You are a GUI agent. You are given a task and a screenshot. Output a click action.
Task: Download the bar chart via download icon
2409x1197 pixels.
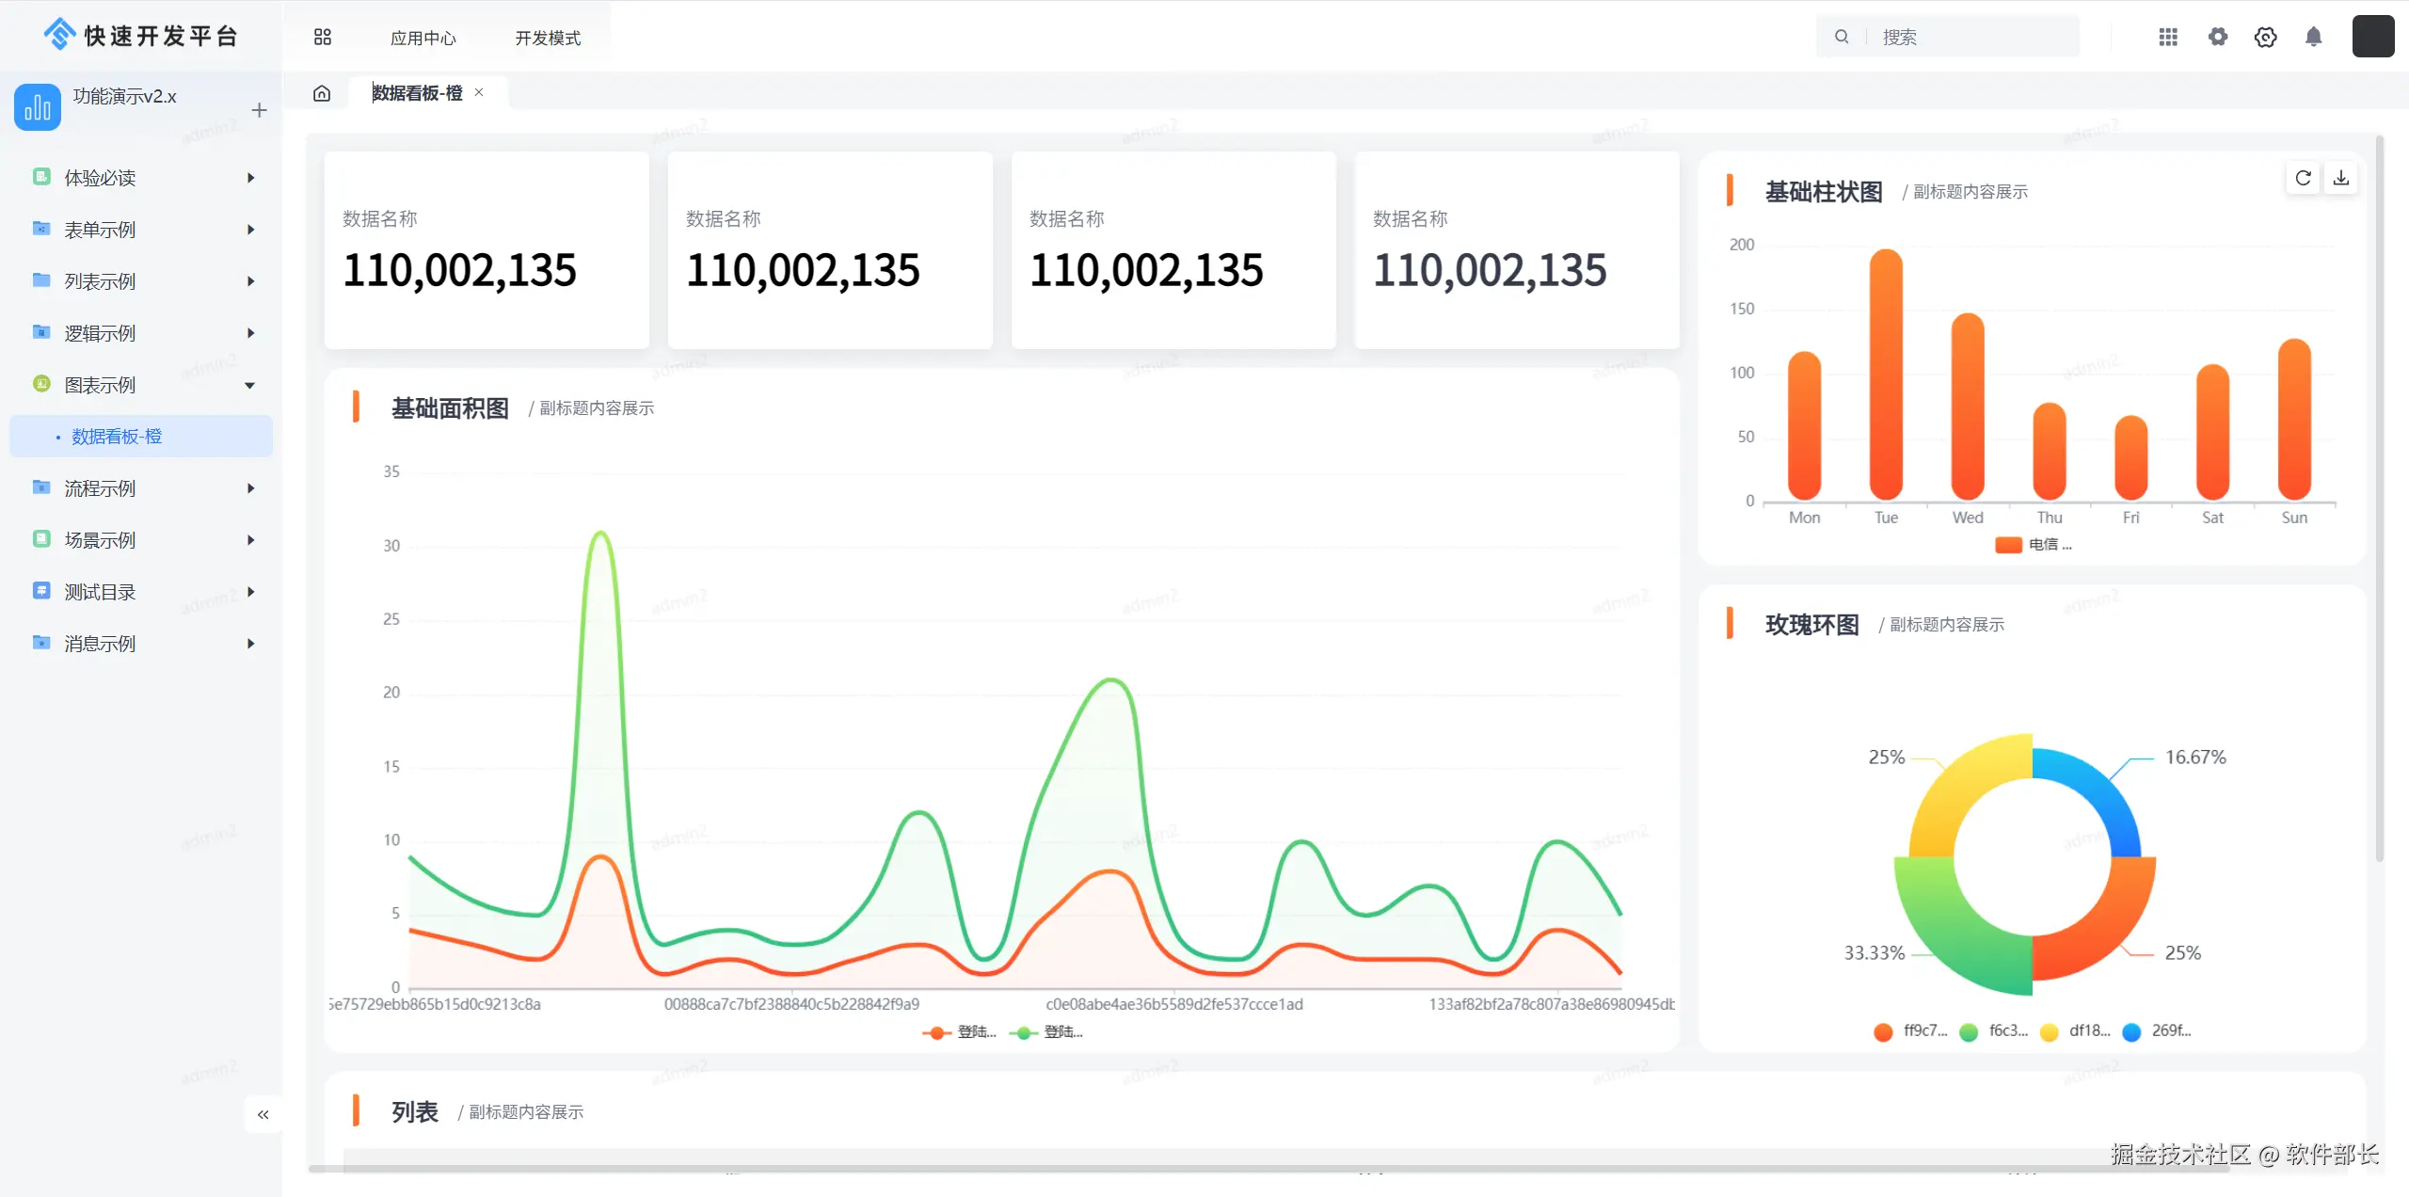point(2341,178)
